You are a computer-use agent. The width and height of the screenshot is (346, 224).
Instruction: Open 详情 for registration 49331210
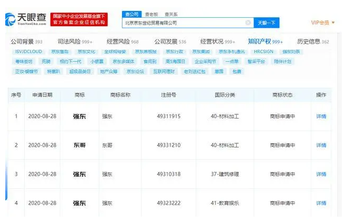pyautogui.click(x=321, y=145)
